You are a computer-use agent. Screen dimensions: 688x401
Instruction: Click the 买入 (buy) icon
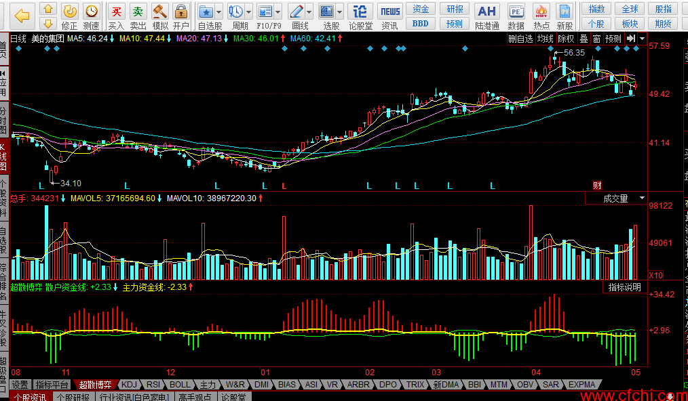tap(117, 12)
